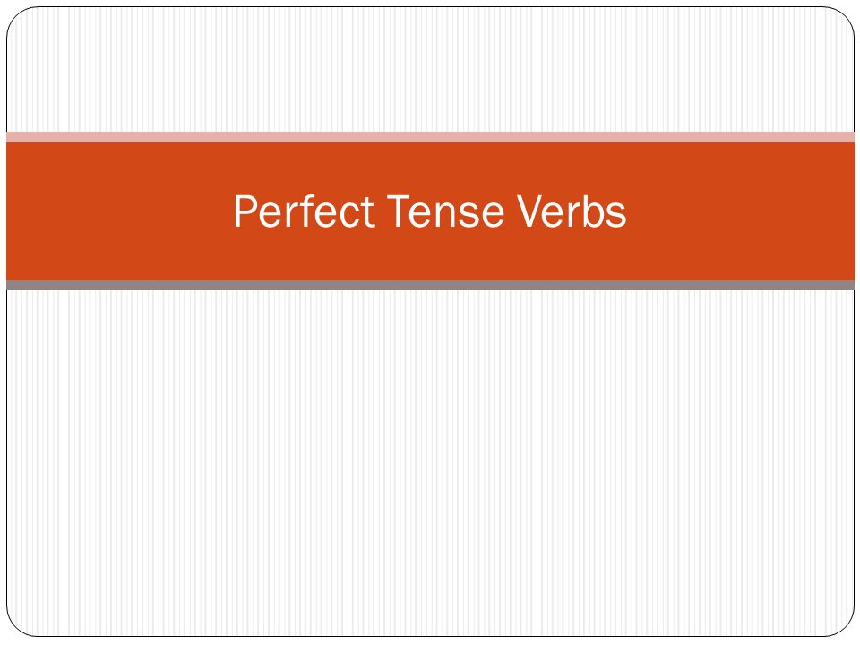The image size is (860, 645).
Task: Click the empty striped area below the banner
Action: pyautogui.click(x=430, y=463)
